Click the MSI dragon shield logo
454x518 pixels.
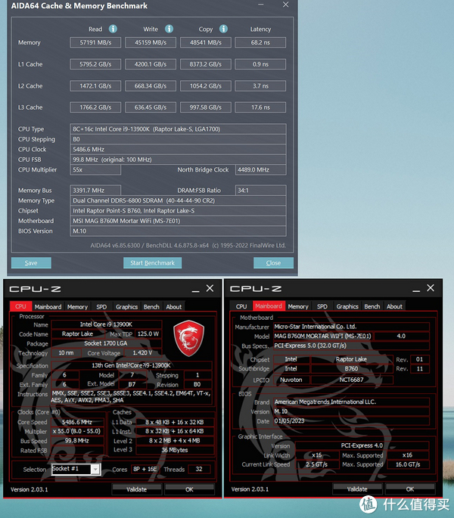(x=189, y=338)
